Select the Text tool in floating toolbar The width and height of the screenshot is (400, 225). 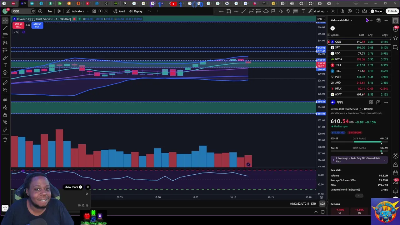pos(303,11)
